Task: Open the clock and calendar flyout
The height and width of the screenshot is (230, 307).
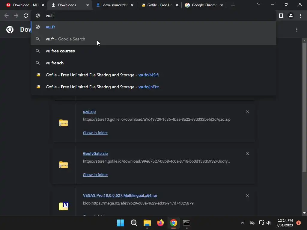Action: [x=285, y=223]
